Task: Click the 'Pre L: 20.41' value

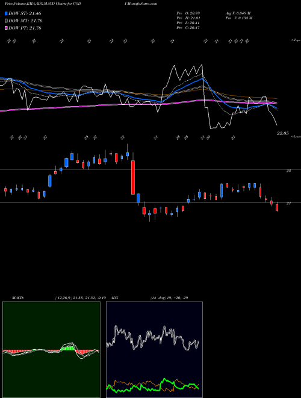Action: point(188,23)
